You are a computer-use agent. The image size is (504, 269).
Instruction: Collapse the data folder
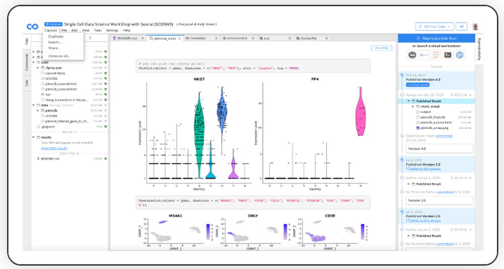point(33,105)
